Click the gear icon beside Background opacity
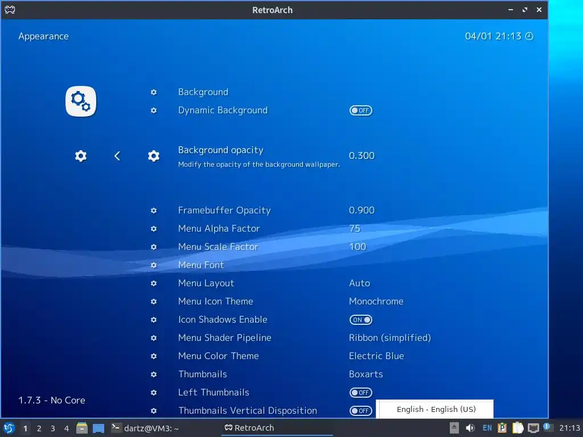 click(154, 156)
